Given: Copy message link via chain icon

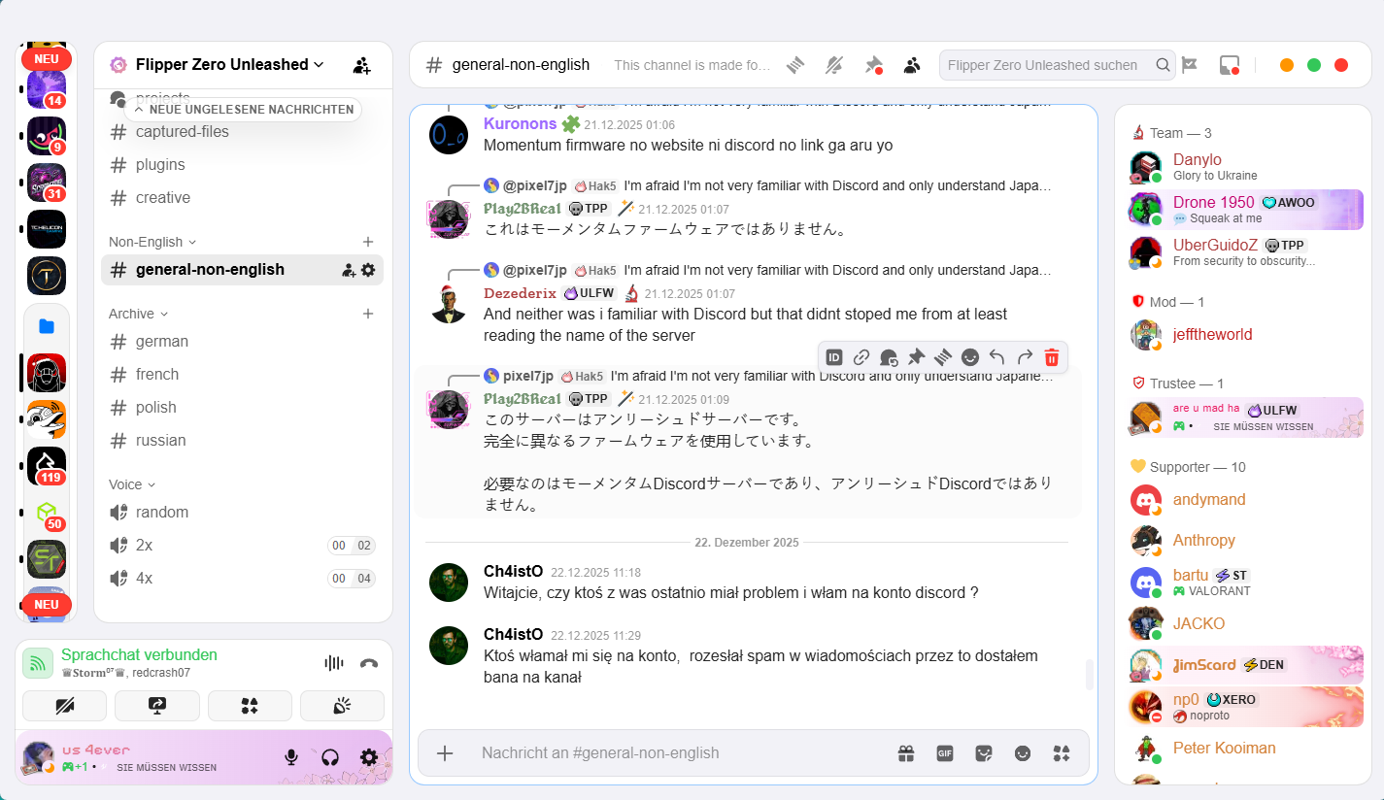Looking at the screenshot, I should pyautogui.click(x=861, y=357).
